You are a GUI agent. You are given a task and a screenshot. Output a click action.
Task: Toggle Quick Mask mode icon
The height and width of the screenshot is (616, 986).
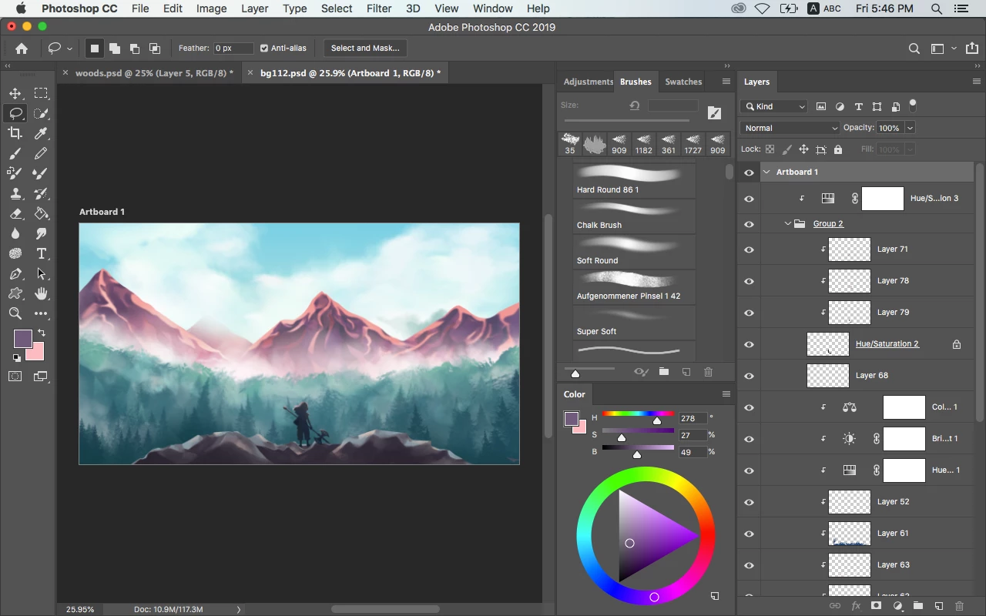(x=15, y=377)
